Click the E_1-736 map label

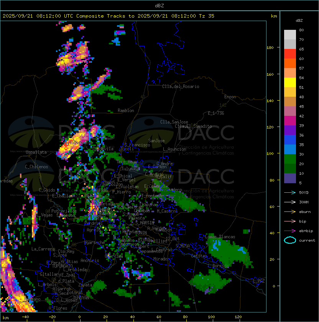coord(216,113)
